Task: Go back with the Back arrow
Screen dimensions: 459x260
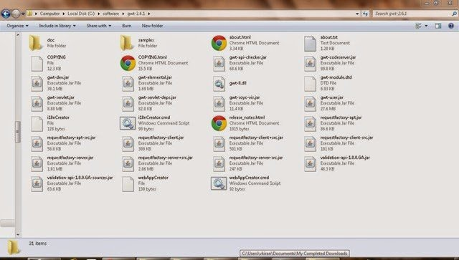Action: coord(6,14)
